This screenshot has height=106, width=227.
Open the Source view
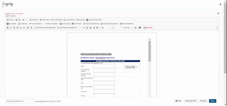pos(10,20)
